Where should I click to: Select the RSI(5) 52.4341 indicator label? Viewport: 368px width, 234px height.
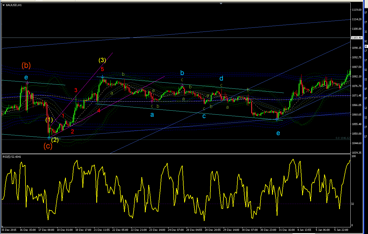(12, 157)
